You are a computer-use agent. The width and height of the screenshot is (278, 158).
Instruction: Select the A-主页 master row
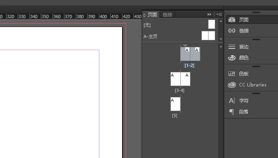tap(180, 36)
